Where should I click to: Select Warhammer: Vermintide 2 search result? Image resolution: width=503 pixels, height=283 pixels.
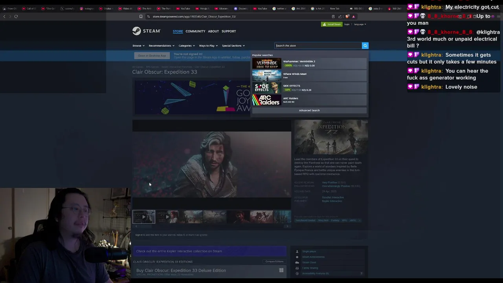pos(309,63)
